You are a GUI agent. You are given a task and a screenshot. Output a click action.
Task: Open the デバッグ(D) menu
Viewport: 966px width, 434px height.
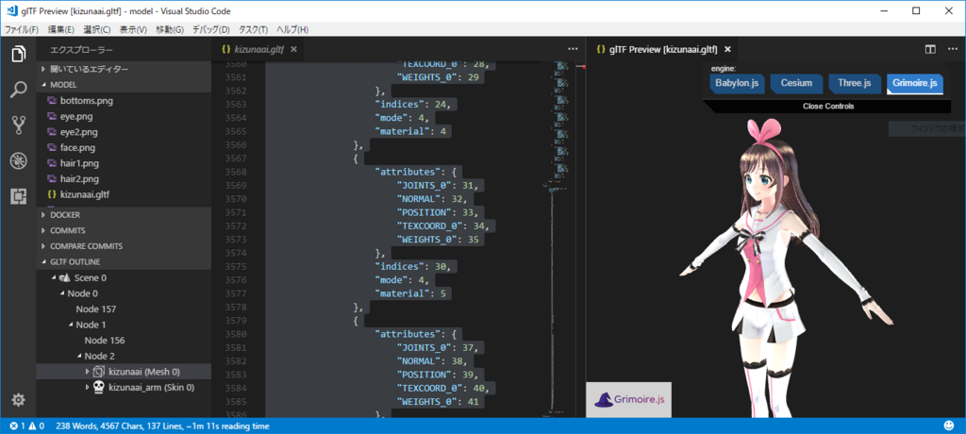tap(210, 29)
